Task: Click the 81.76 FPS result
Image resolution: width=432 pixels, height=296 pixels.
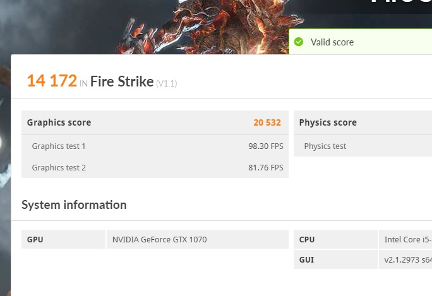Action: (266, 167)
